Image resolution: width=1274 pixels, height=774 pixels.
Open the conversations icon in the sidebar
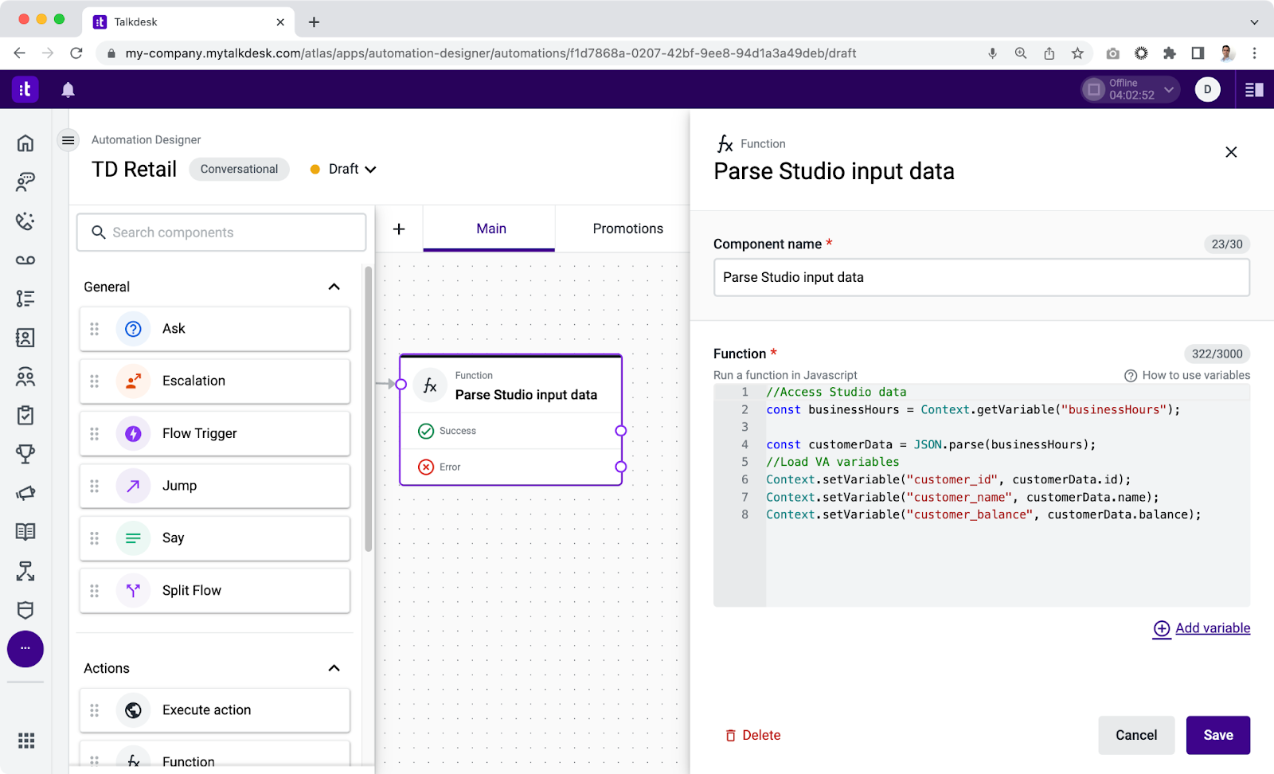pos(25,182)
